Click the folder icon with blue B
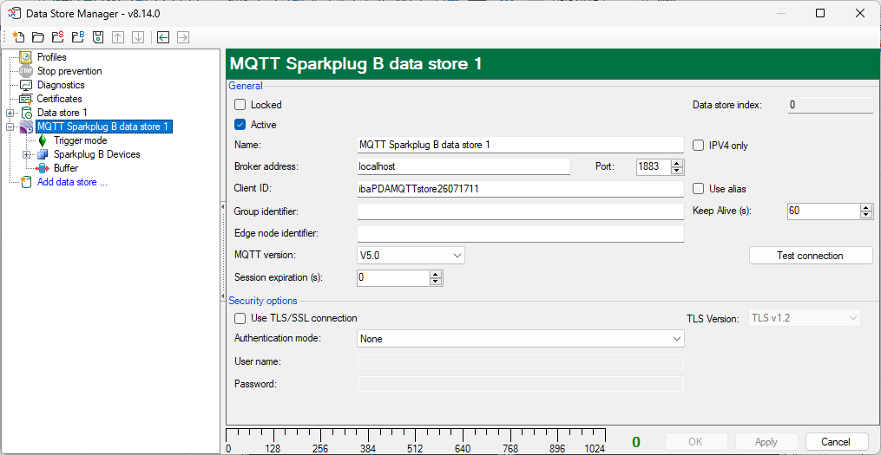 click(78, 37)
